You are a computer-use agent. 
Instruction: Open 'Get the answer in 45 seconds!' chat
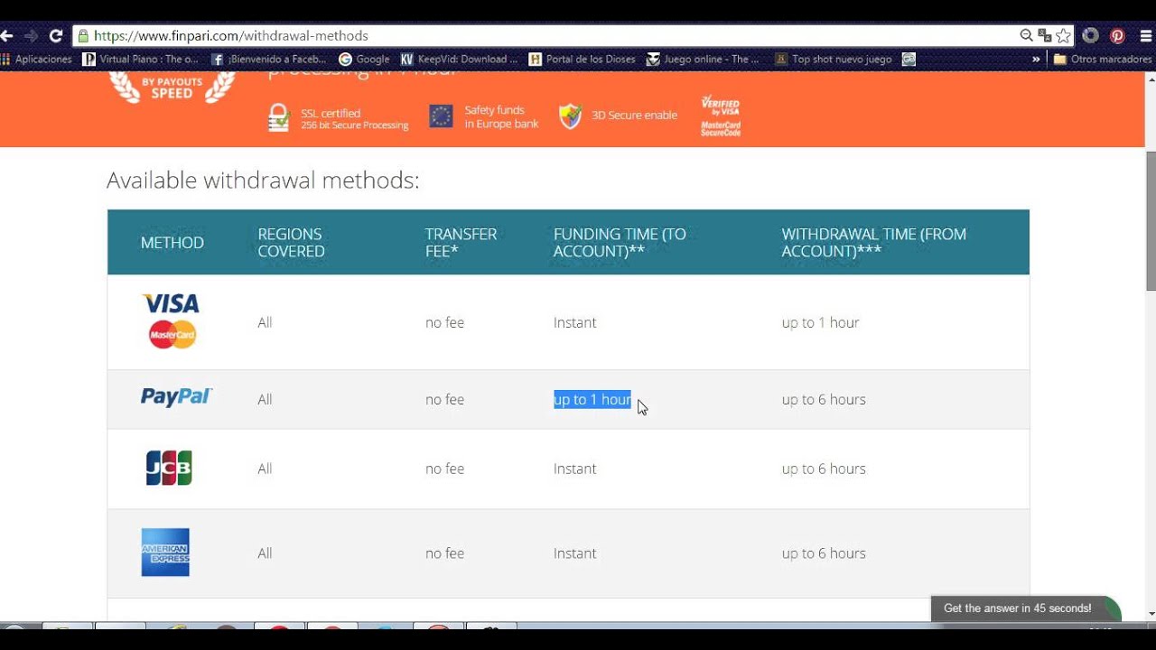tap(1025, 608)
